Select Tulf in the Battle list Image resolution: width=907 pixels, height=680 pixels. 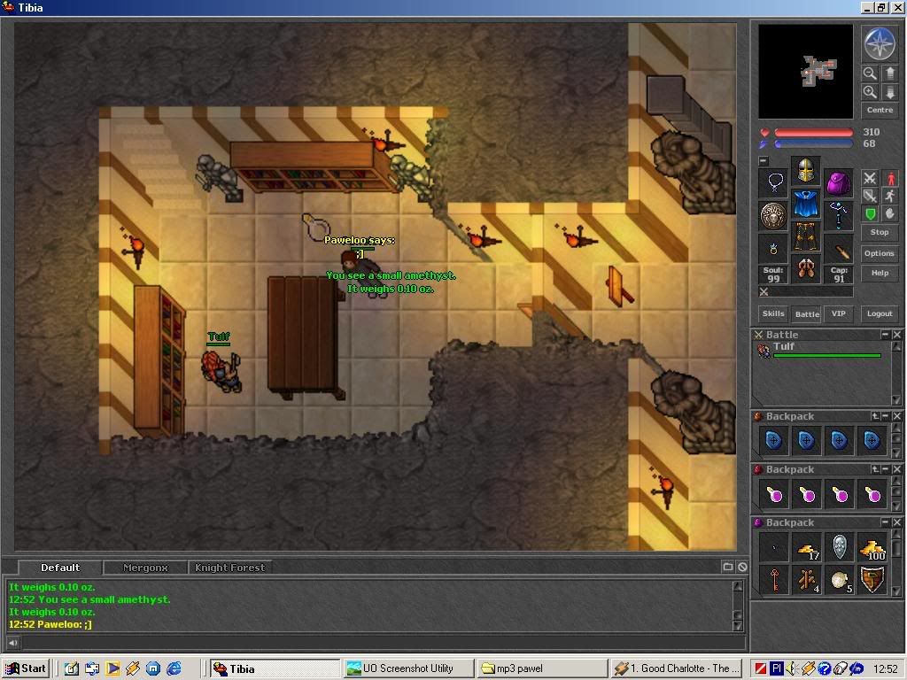820,349
